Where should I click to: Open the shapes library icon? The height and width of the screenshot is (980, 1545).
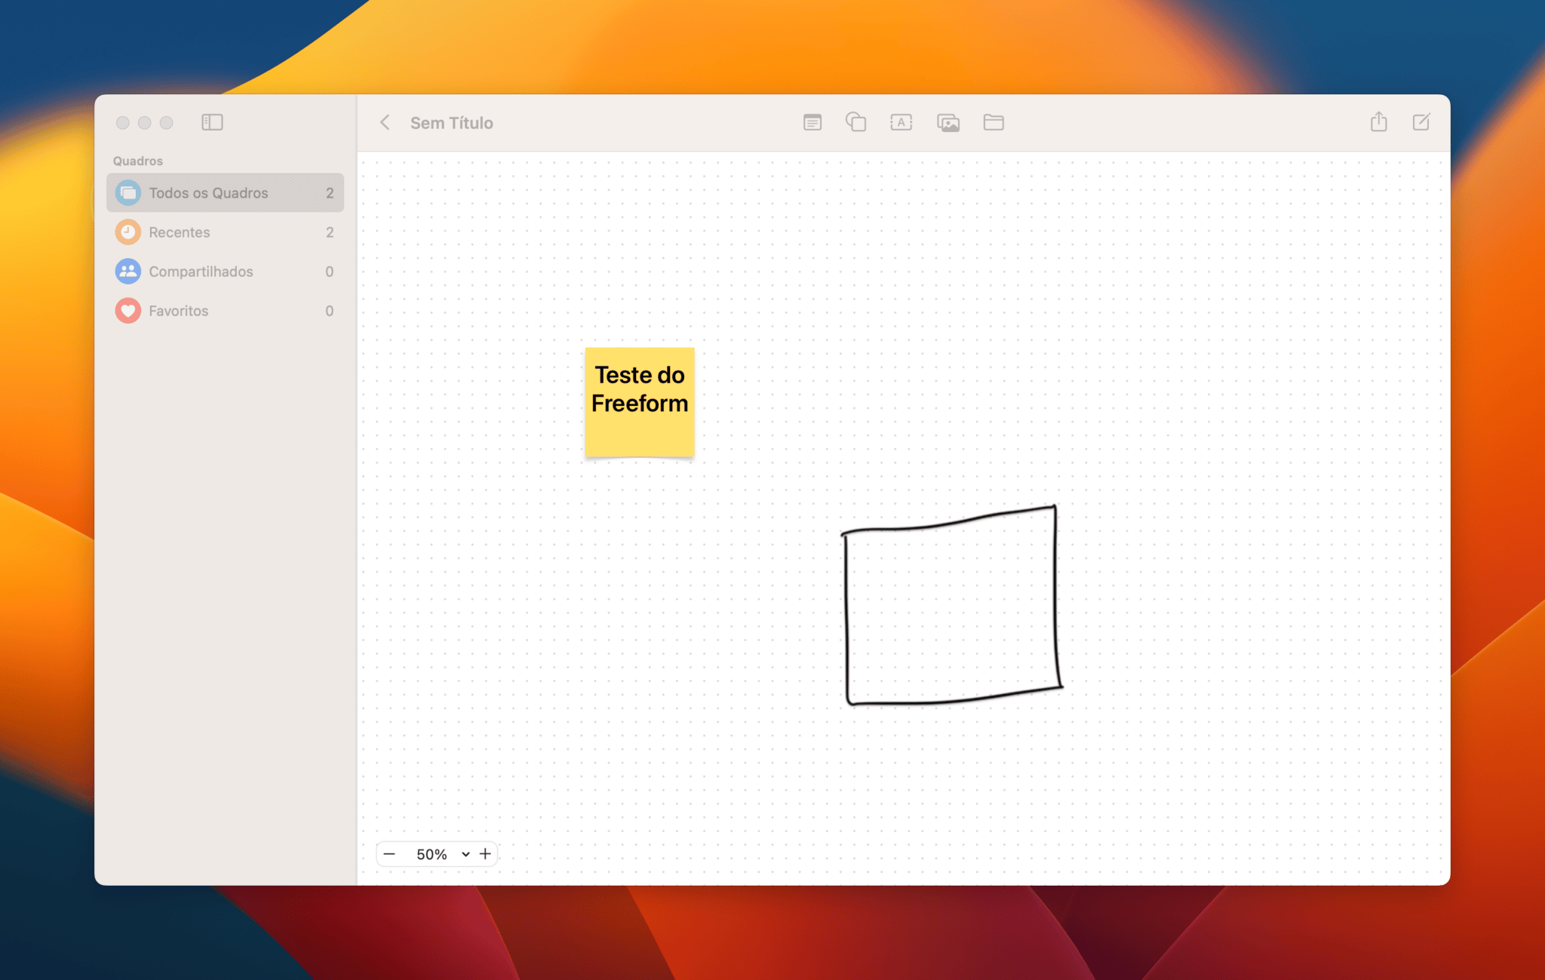[x=855, y=122]
